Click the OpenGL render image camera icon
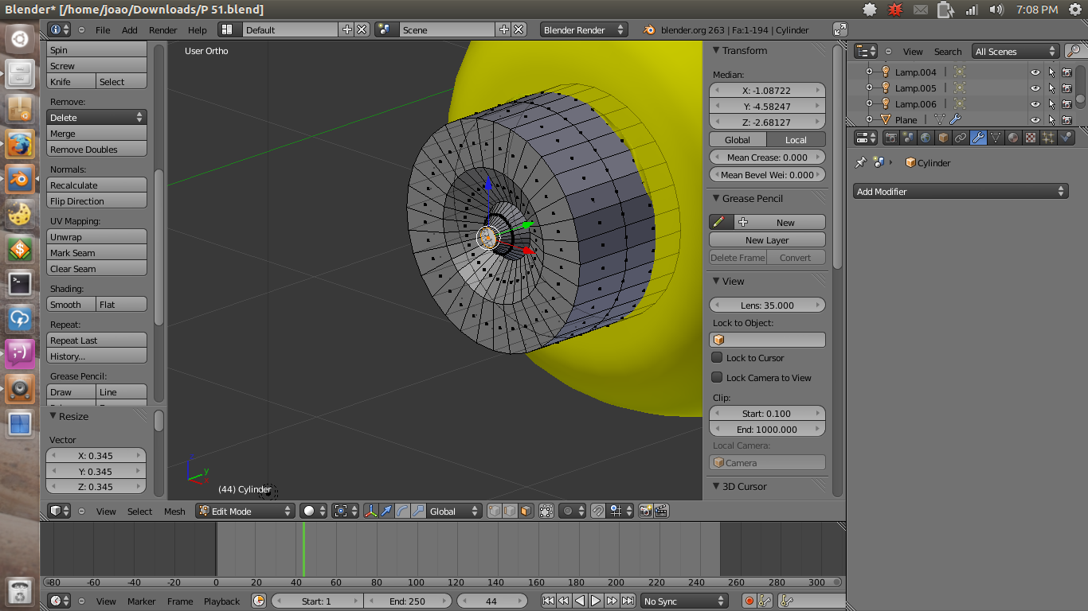The height and width of the screenshot is (611, 1088). [x=646, y=512]
